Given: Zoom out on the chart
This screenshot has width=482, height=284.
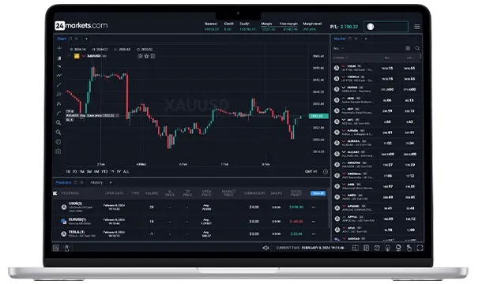Looking at the screenshot, I should pyautogui.click(x=58, y=133).
